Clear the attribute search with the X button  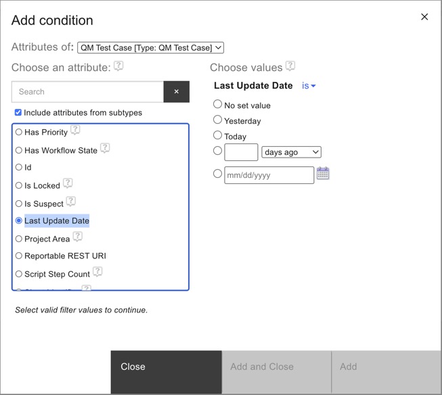(x=177, y=92)
